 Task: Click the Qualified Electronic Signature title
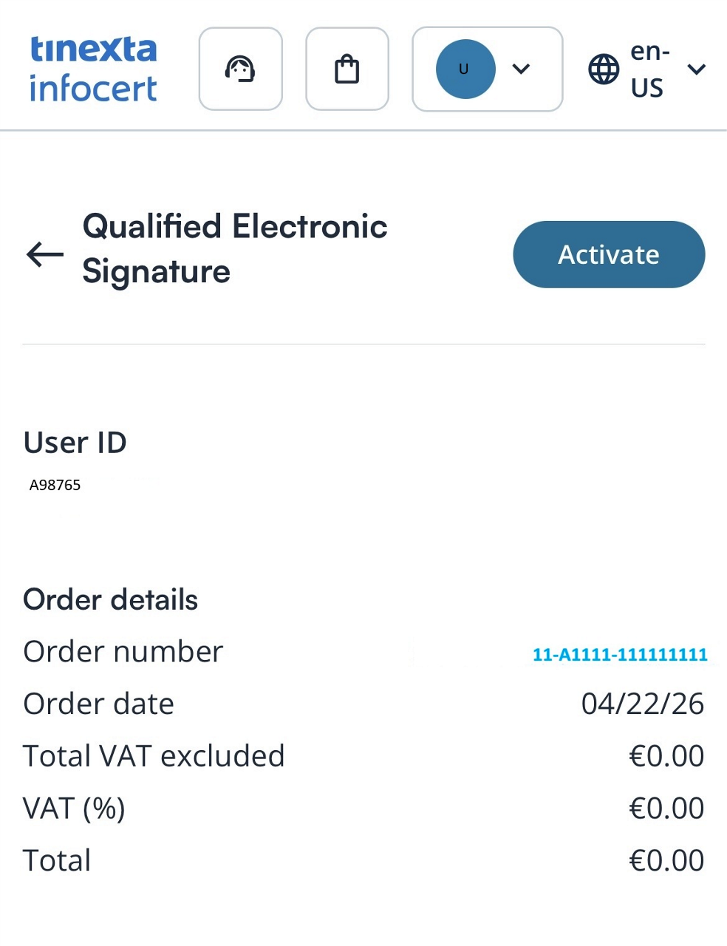coord(234,248)
